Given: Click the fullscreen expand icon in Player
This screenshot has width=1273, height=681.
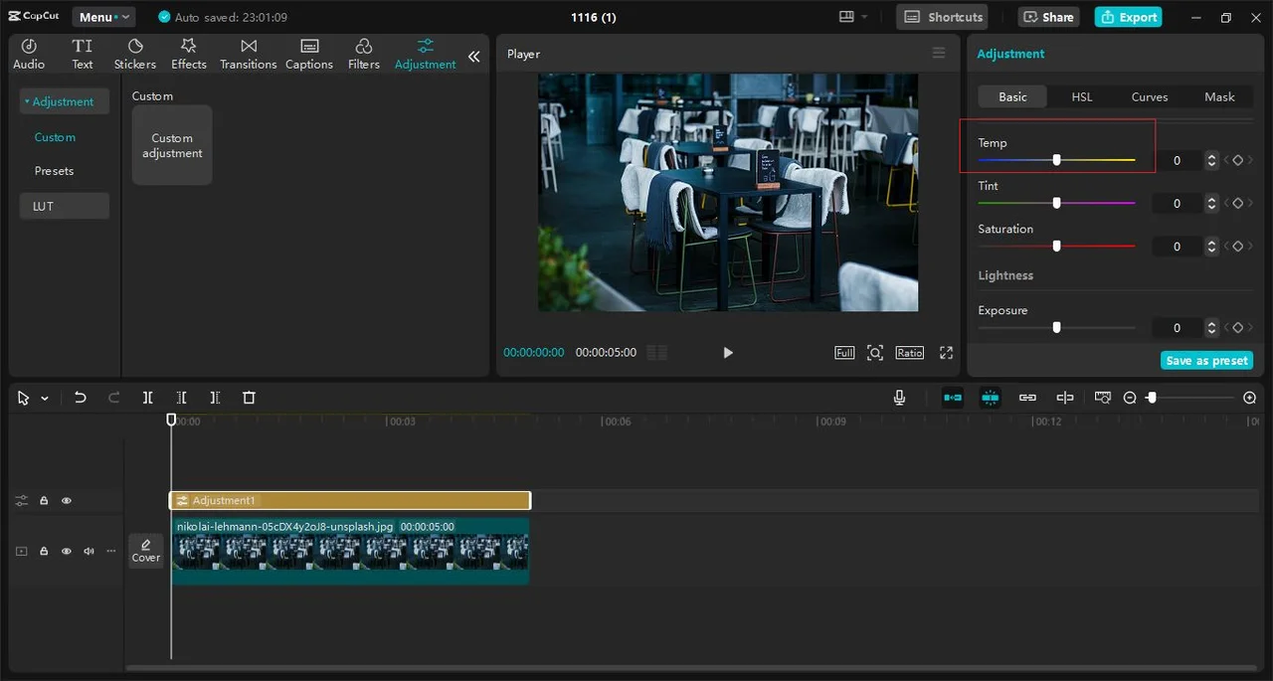Looking at the screenshot, I should pos(946,353).
